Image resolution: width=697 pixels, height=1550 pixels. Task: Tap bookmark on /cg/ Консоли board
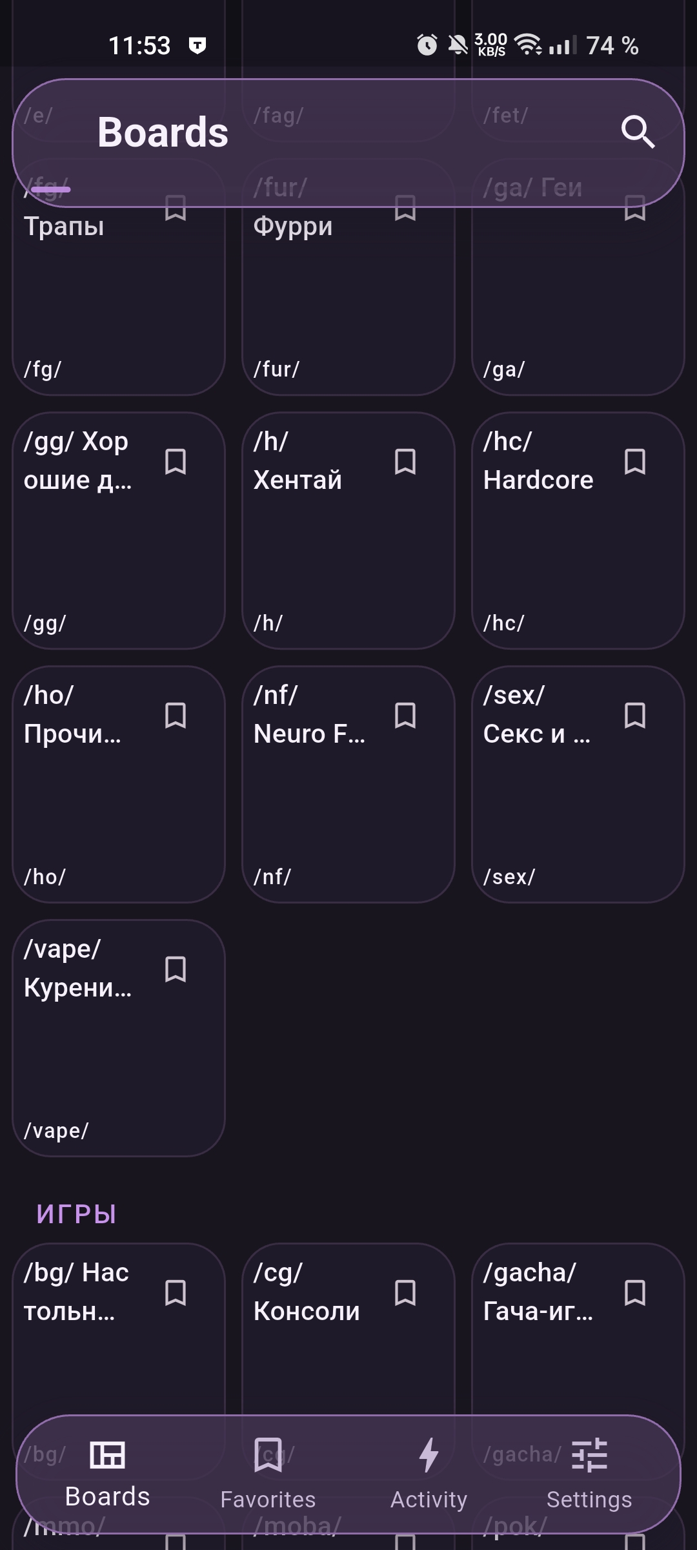point(405,1293)
